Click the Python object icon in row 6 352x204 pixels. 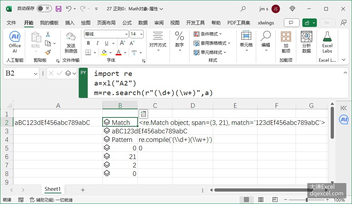point(107,156)
